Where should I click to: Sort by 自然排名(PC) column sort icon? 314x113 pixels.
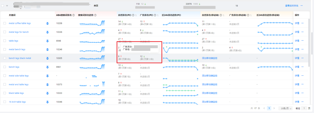(136, 15)
